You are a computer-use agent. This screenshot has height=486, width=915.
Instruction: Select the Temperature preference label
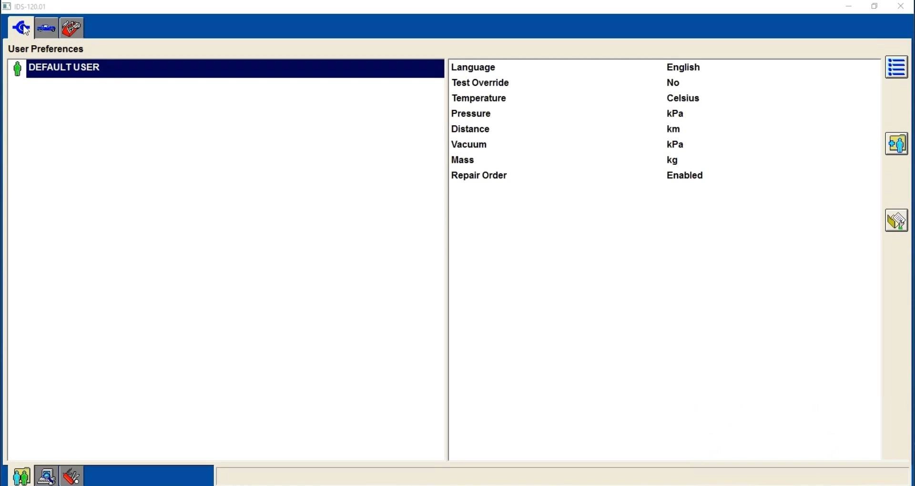tap(478, 98)
